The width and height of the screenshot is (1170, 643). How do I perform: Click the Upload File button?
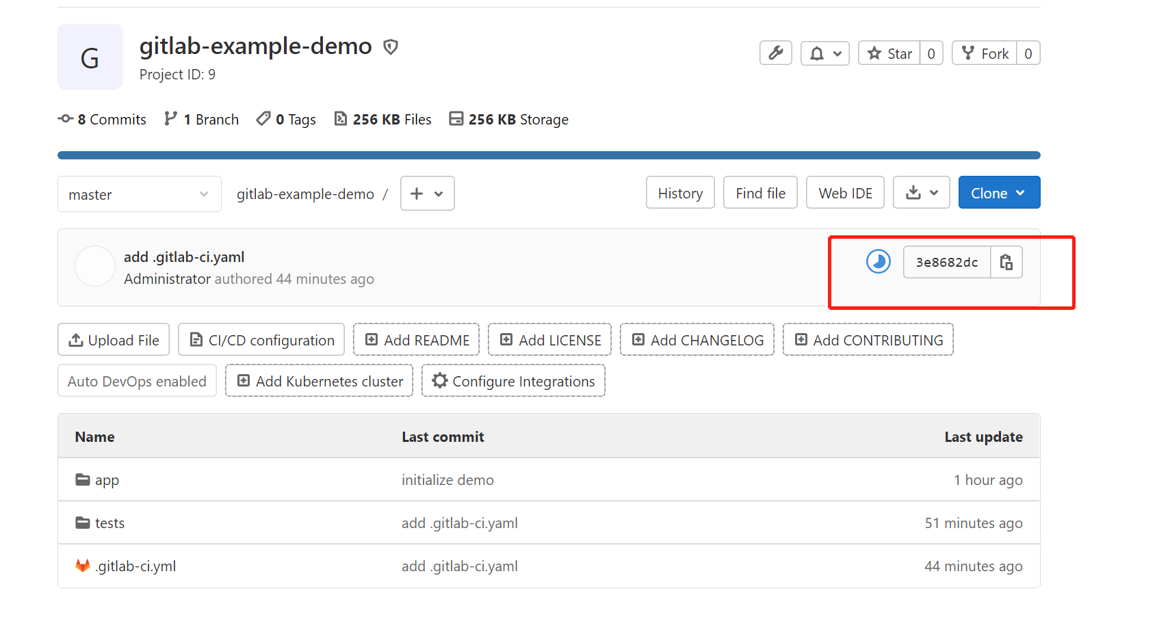pyautogui.click(x=114, y=340)
